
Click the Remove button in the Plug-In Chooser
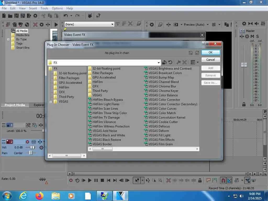point(211,75)
